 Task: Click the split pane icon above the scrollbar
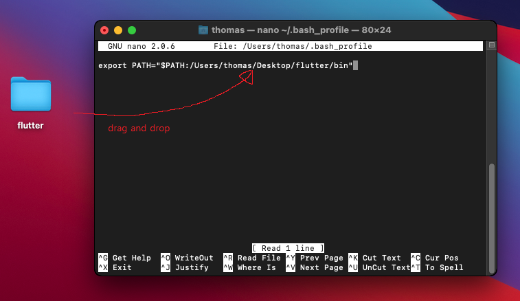(x=491, y=45)
